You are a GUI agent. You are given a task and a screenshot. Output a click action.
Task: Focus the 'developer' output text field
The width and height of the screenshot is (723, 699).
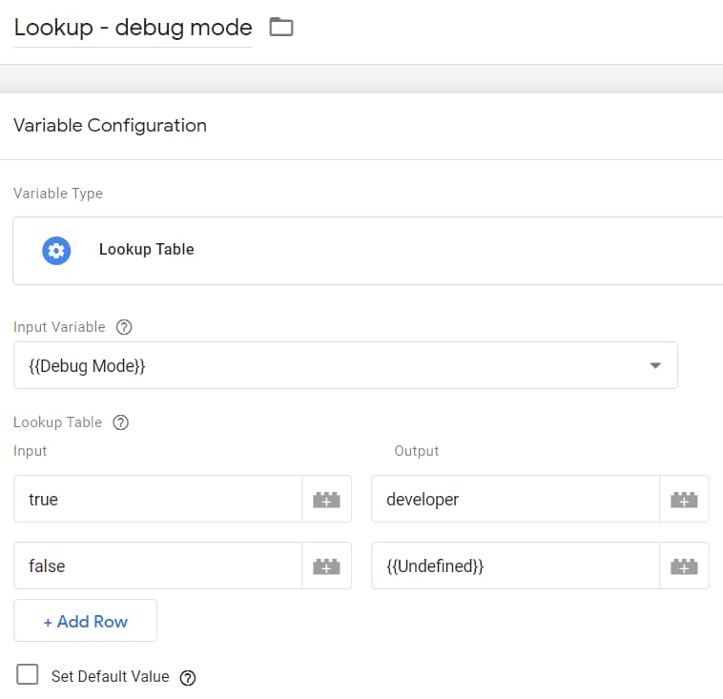coord(515,500)
